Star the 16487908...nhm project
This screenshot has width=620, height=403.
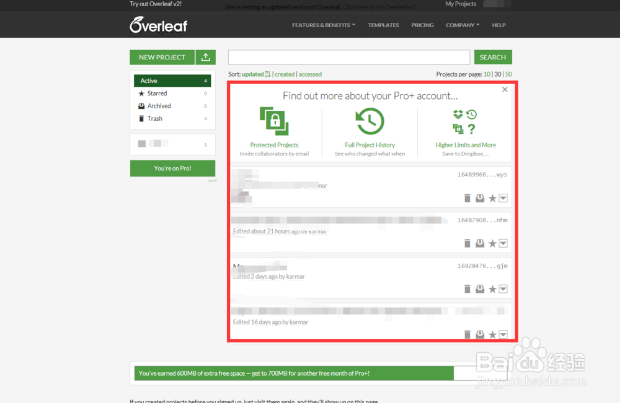click(x=492, y=243)
